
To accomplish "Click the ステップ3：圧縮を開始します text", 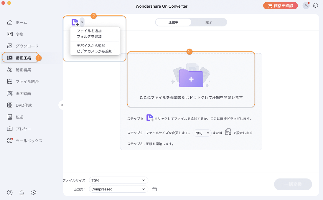I will (151, 144).
